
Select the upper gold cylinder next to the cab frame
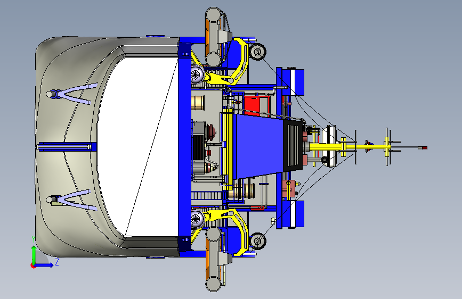tap(198, 102)
